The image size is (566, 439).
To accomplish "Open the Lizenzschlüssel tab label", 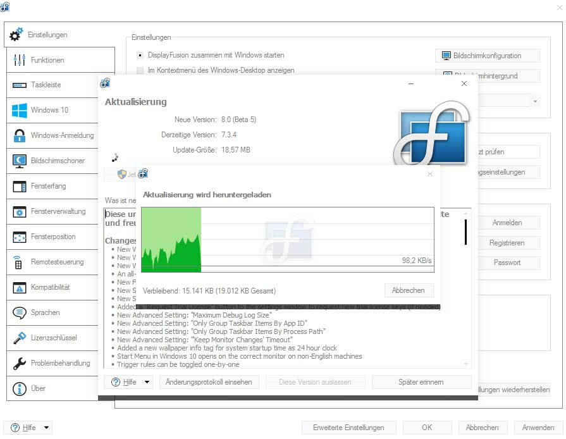I will point(54,338).
